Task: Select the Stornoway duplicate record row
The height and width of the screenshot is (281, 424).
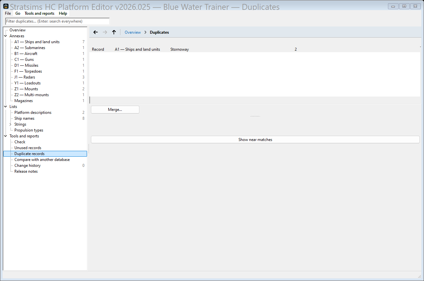Action: tap(255, 49)
